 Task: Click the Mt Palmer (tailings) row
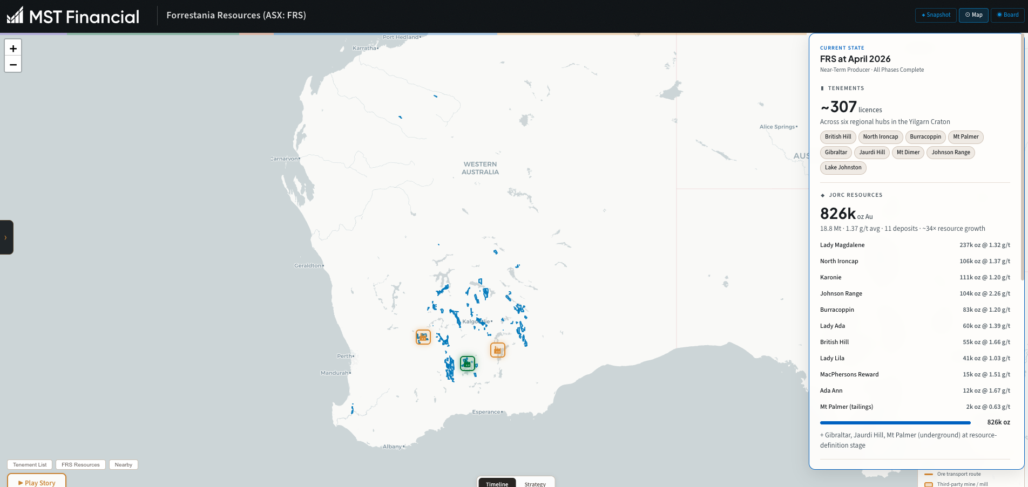(915, 407)
